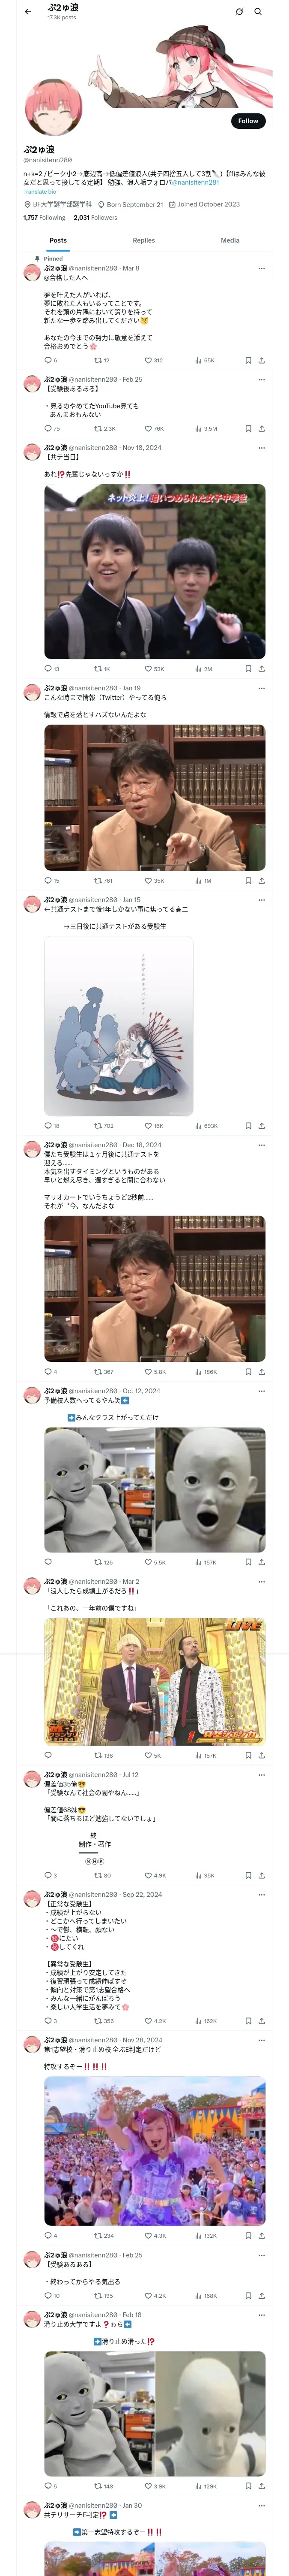Switch to the Replies tab
The height and width of the screenshot is (2576, 289).
point(143,240)
